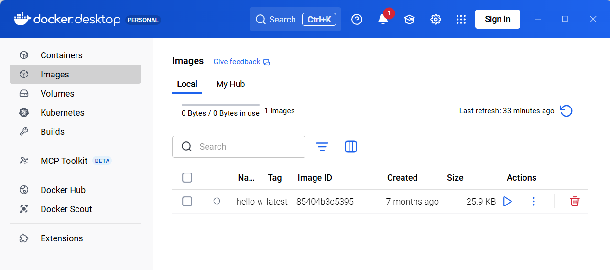This screenshot has height=270, width=610.
Task: Click the images Search input field
Action: (x=239, y=147)
